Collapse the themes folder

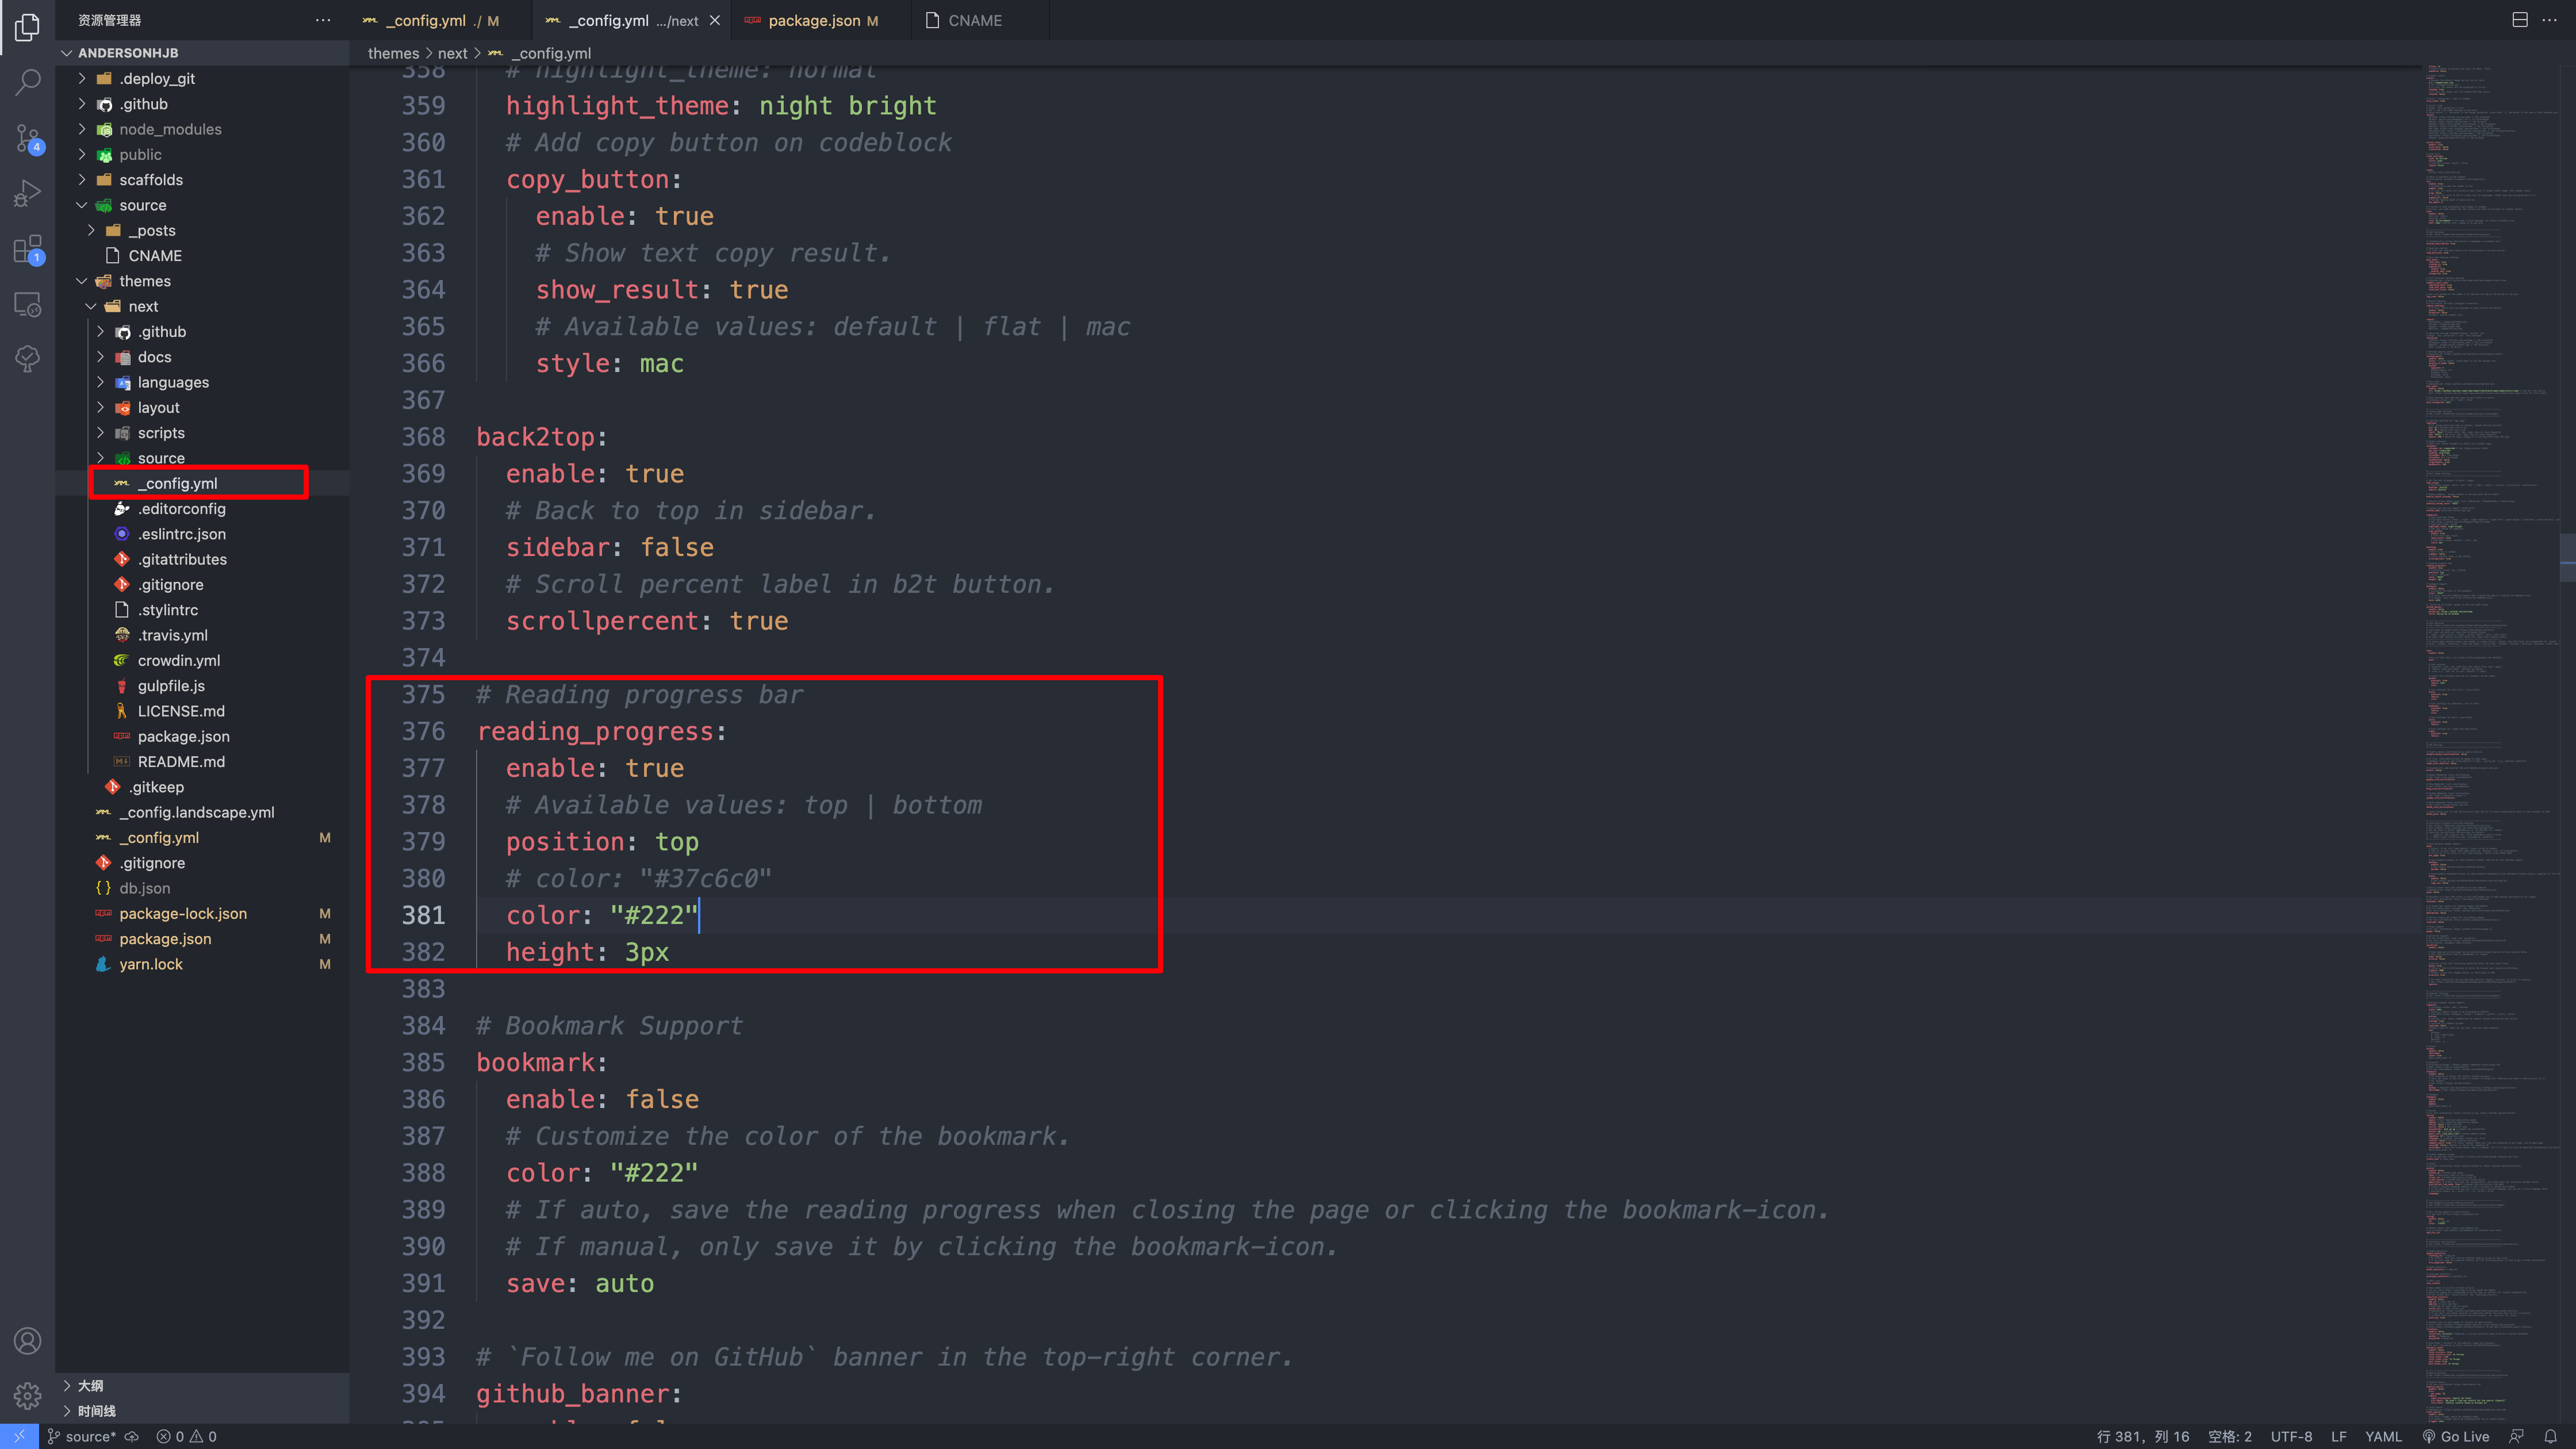tap(202, 281)
